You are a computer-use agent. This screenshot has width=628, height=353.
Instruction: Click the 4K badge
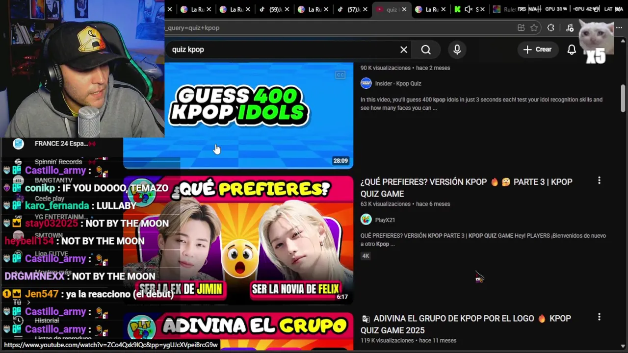click(x=366, y=256)
